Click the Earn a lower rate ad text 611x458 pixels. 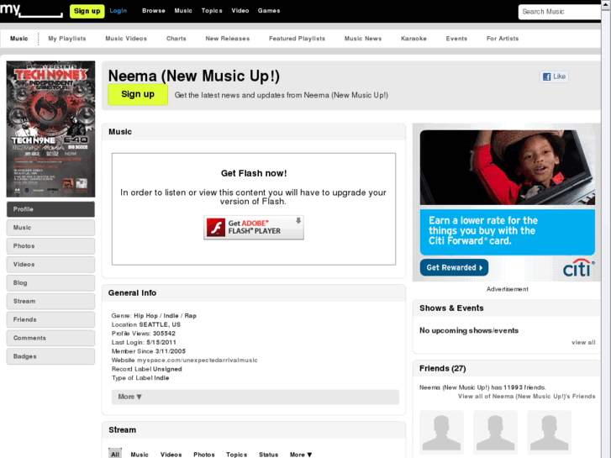(x=483, y=231)
